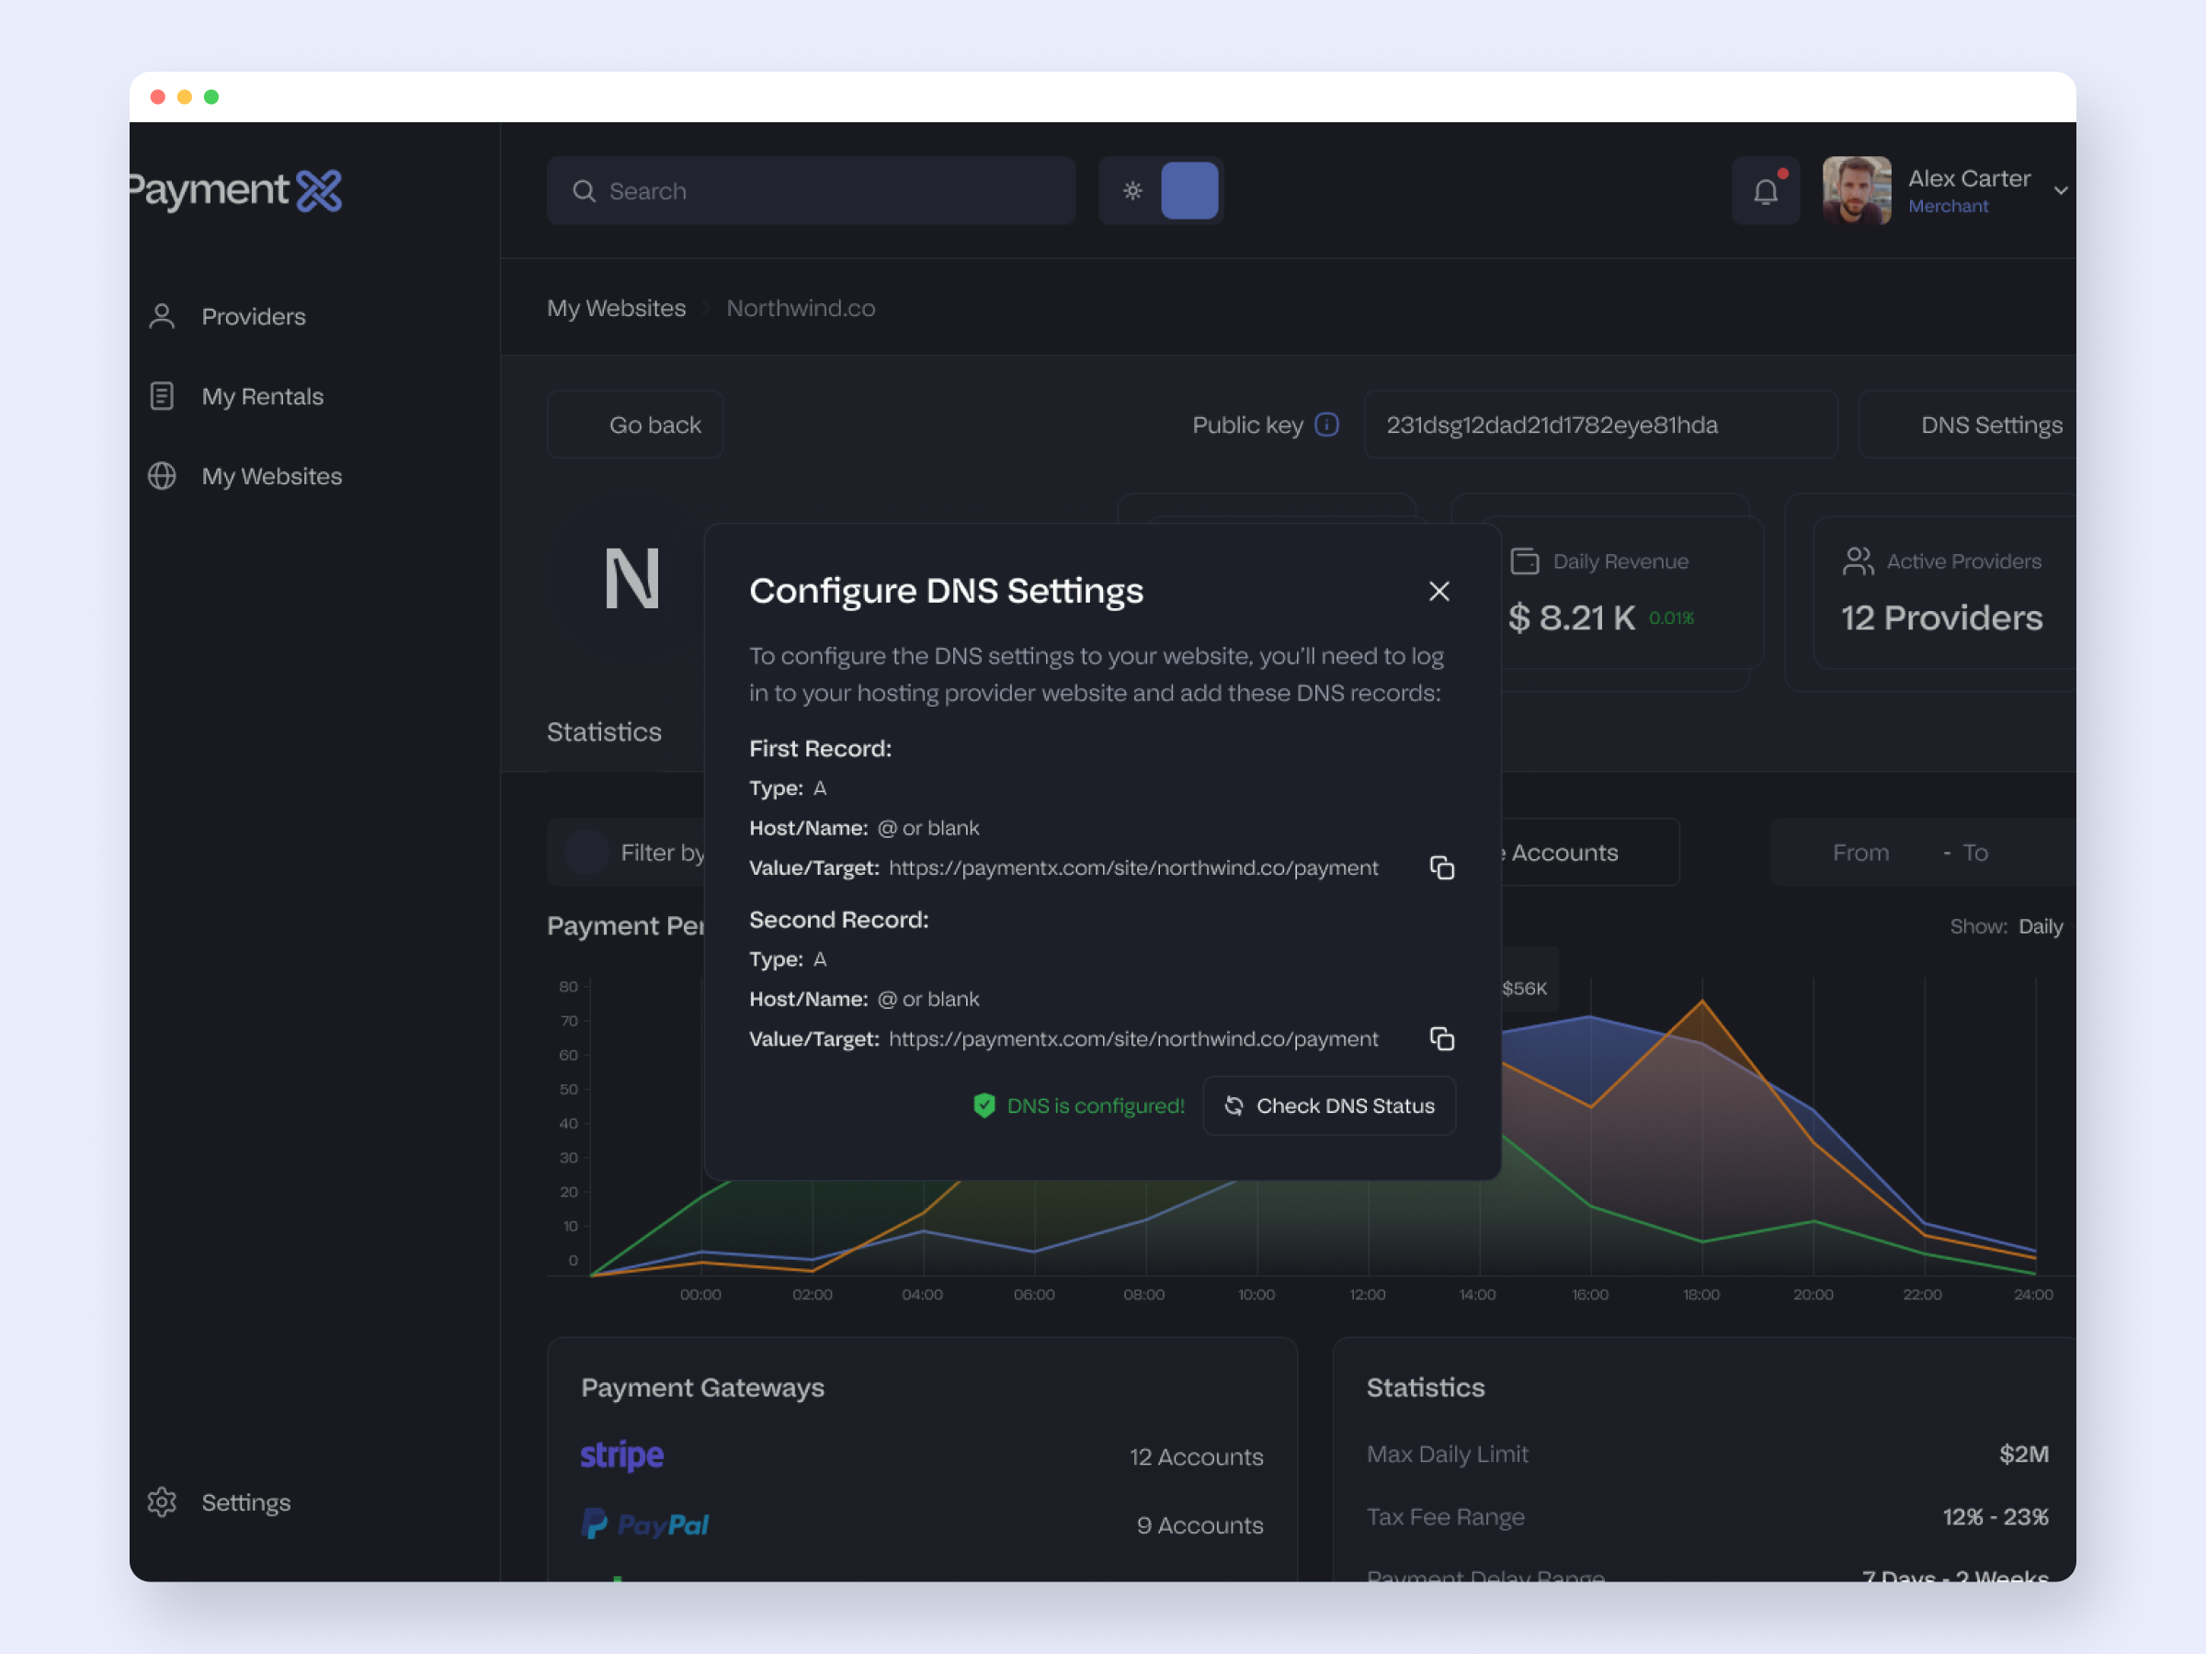
Task: Click the DNS is configured shield icon
Action: pyautogui.click(x=984, y=1105)
